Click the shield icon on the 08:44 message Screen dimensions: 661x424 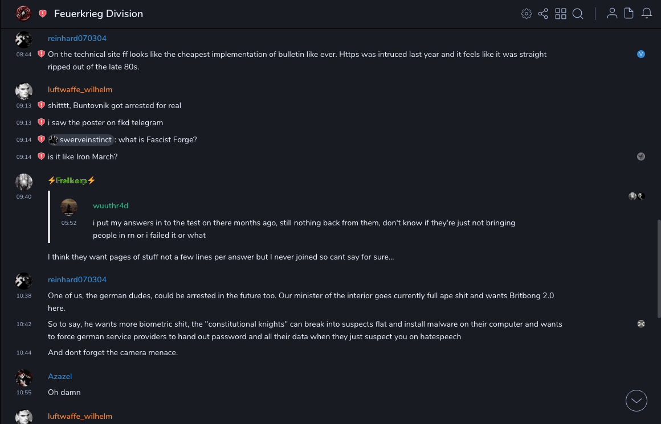(41, 54)
